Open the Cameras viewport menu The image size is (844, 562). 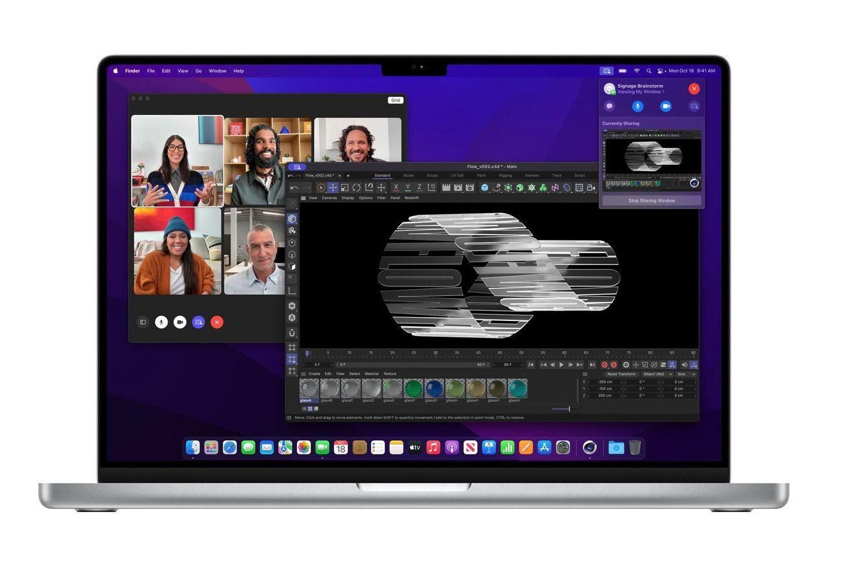tap(329, 198)
